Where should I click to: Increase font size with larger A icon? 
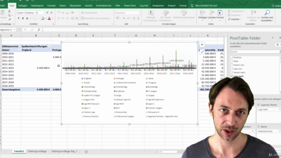tap(47, 13)
